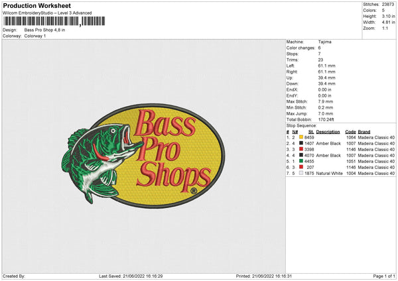Screen dimensions: 398x281
Task: Select the Max Stitch value 7.9 mm
Action: pos(326,101)
